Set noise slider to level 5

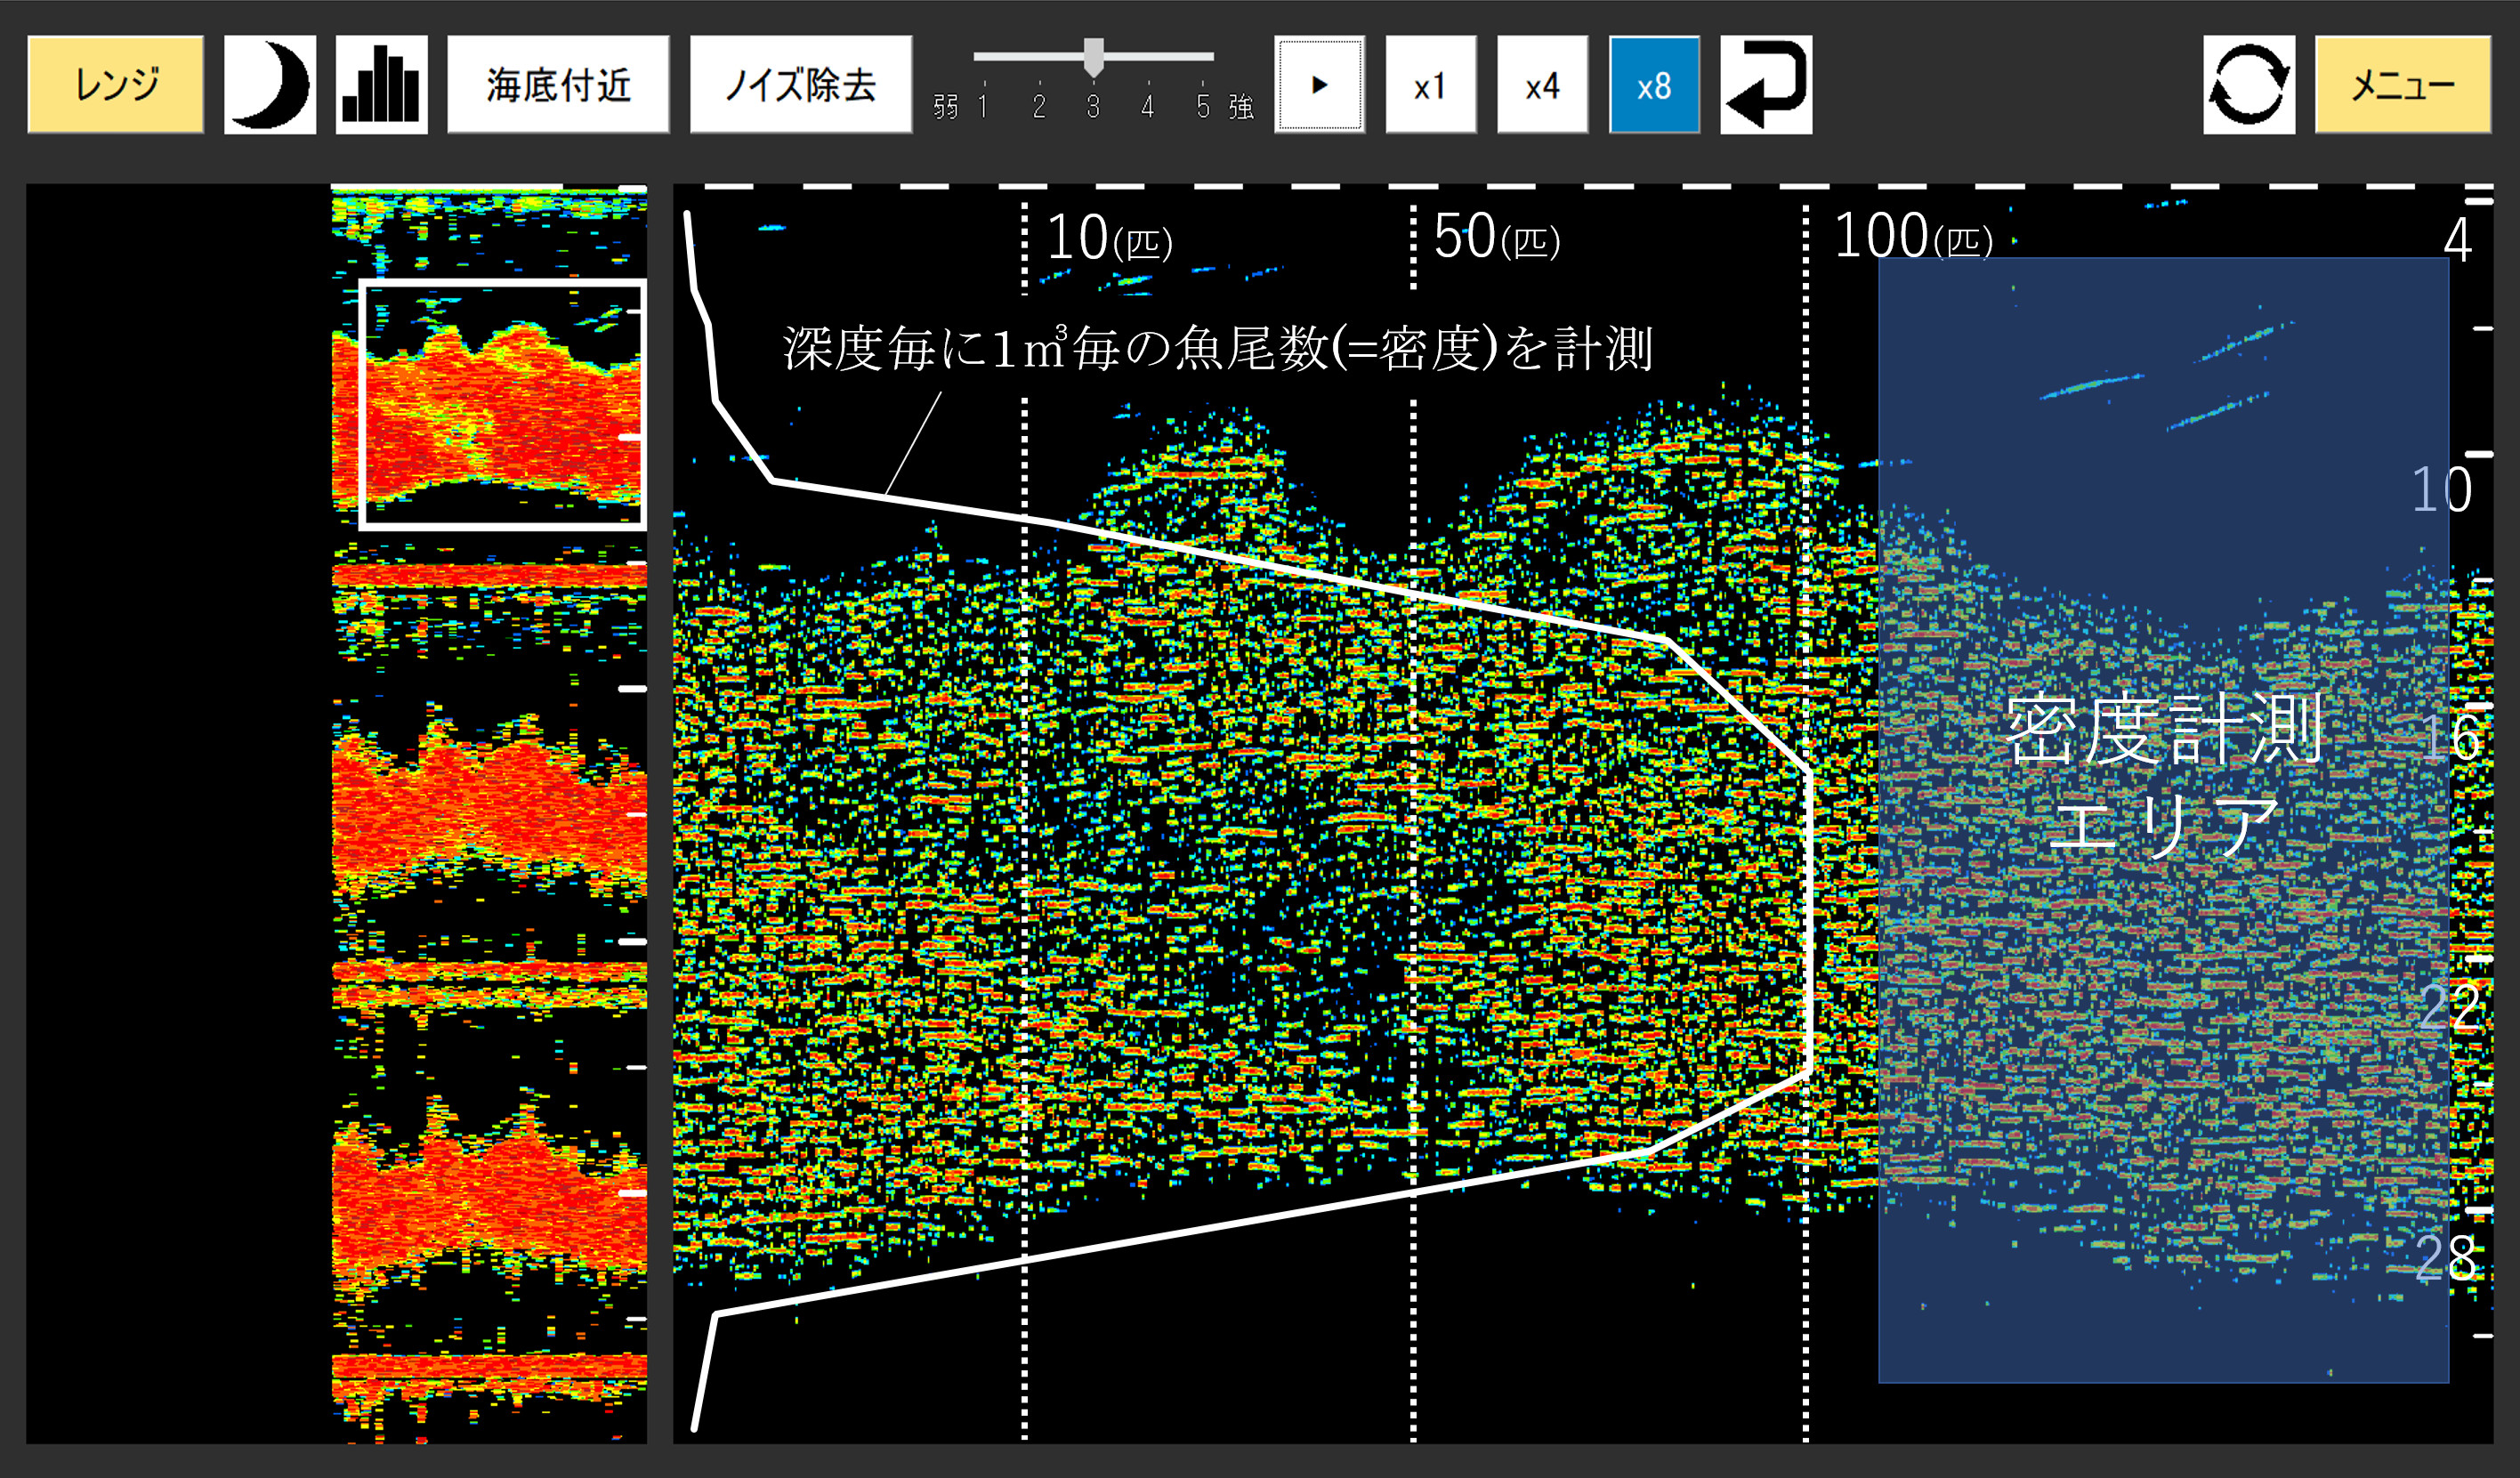point(1202,57)
